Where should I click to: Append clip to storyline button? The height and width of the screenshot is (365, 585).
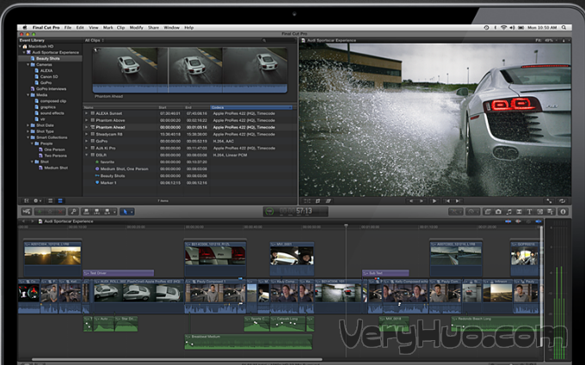(x=107, y=211)
